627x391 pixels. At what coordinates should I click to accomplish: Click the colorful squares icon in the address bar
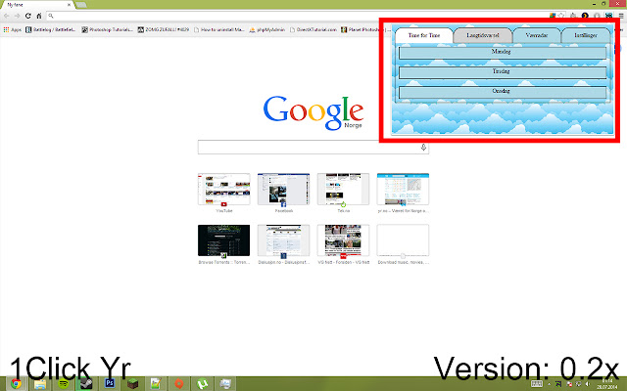[553, 16]
